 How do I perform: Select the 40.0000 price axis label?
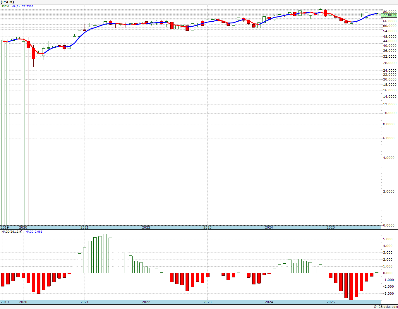point(390,46)
